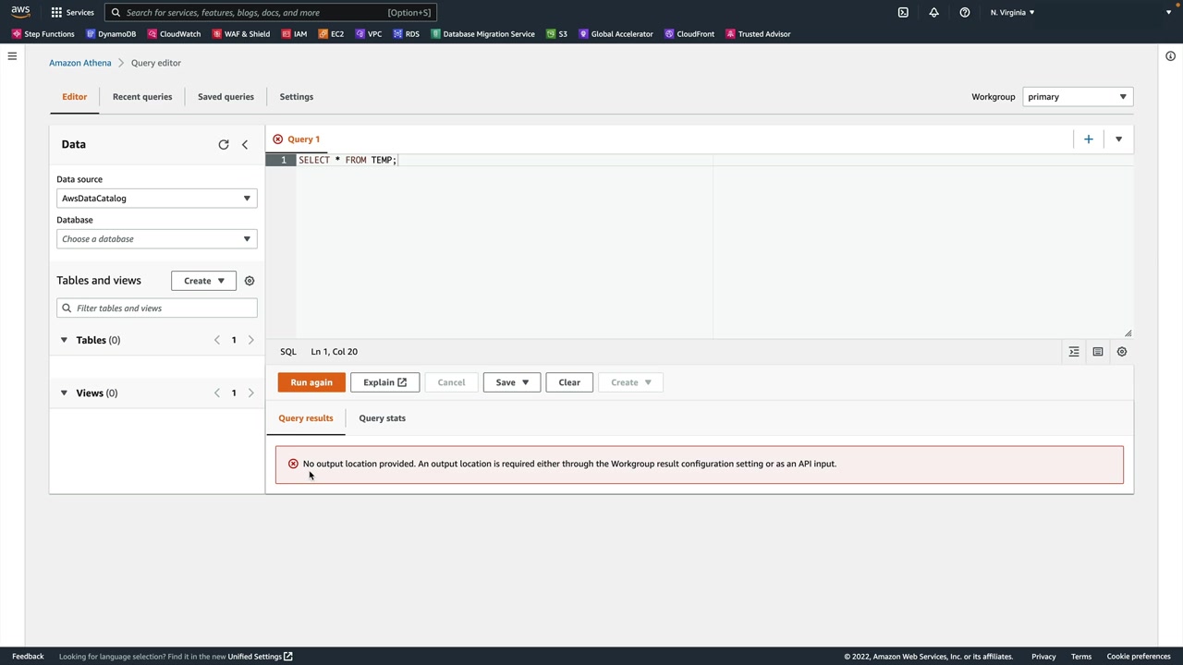Open the query tabs options dropdown arrow
Viewport: 1183px width, 665px height.
1118,139
